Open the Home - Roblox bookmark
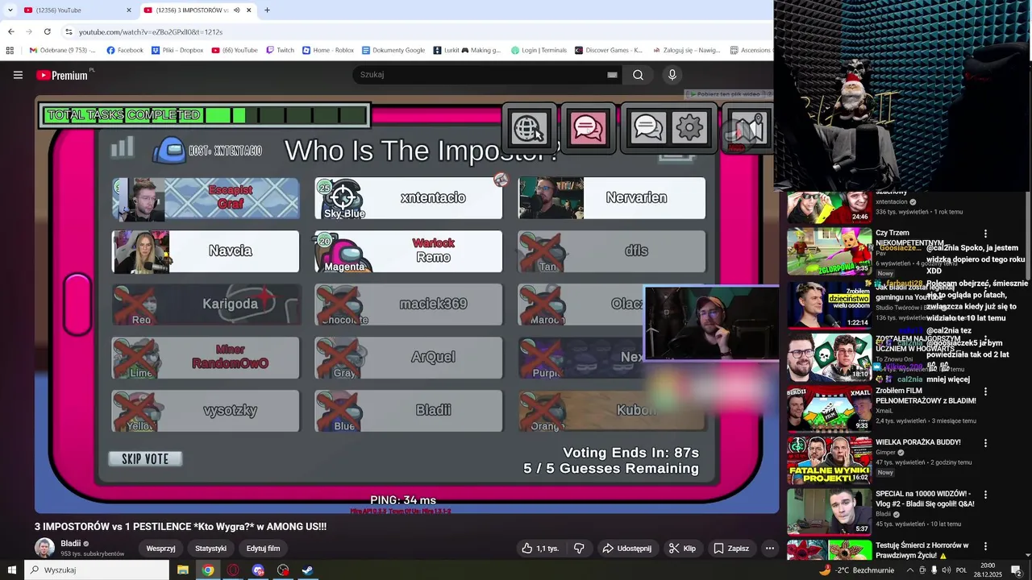 (x=328, y=50)
